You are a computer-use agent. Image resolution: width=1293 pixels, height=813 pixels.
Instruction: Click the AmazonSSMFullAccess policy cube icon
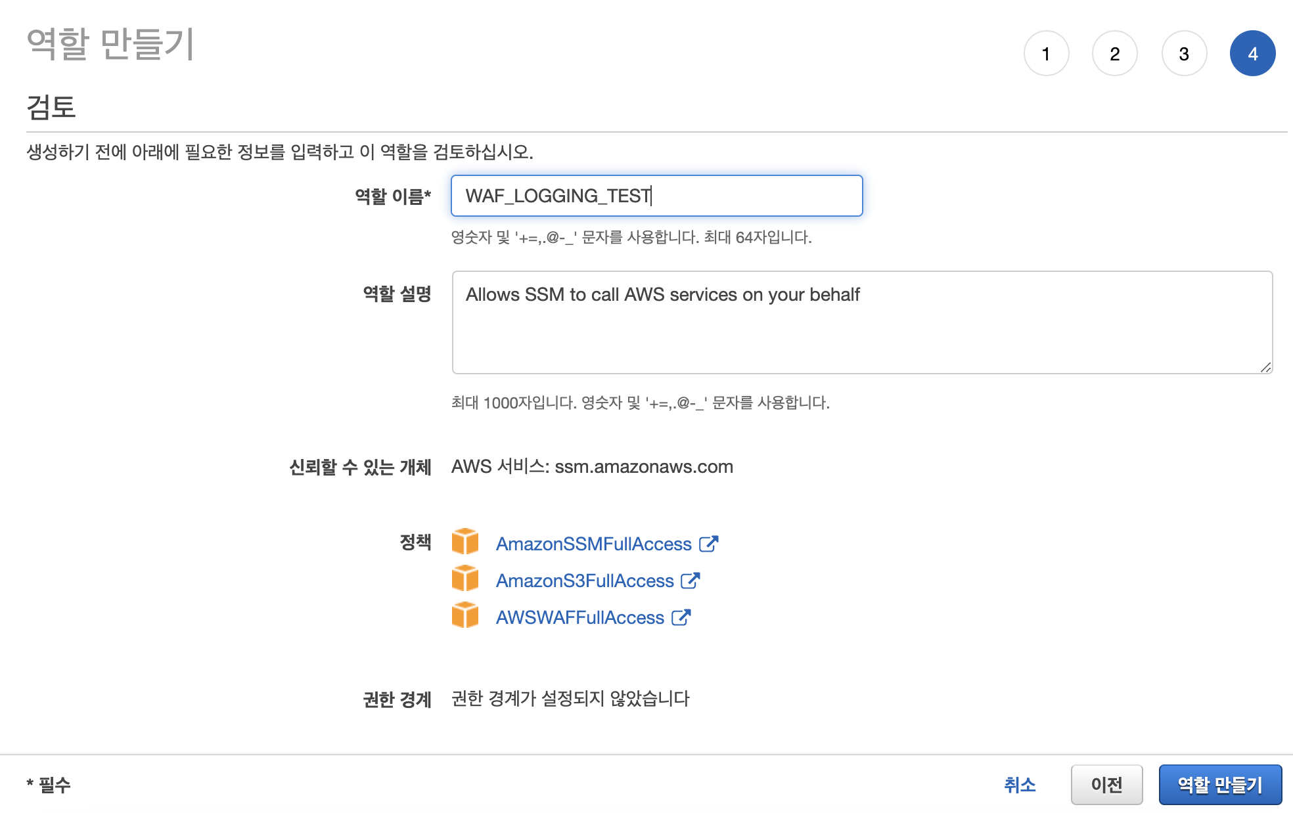pyautogui.click(x=465, y=543)
